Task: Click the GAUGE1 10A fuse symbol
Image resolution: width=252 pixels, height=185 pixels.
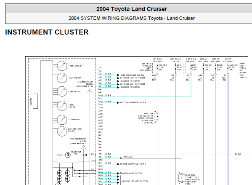Action: pyautogui.click(x=157, y=67)
